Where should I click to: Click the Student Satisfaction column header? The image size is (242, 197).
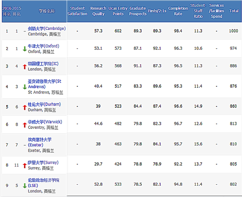77,11
